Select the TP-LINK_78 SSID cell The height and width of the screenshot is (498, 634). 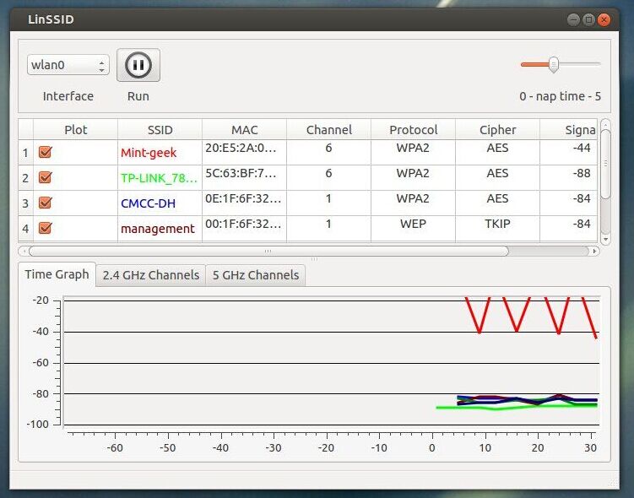(160, 178)
